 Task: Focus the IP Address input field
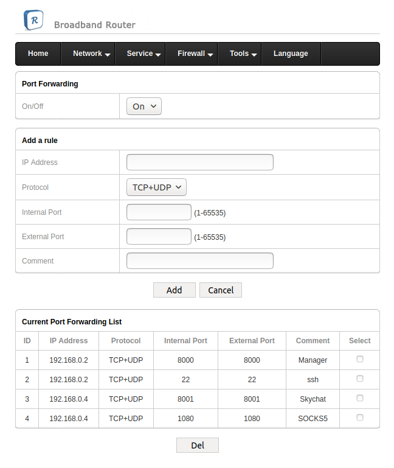(200, 162)
